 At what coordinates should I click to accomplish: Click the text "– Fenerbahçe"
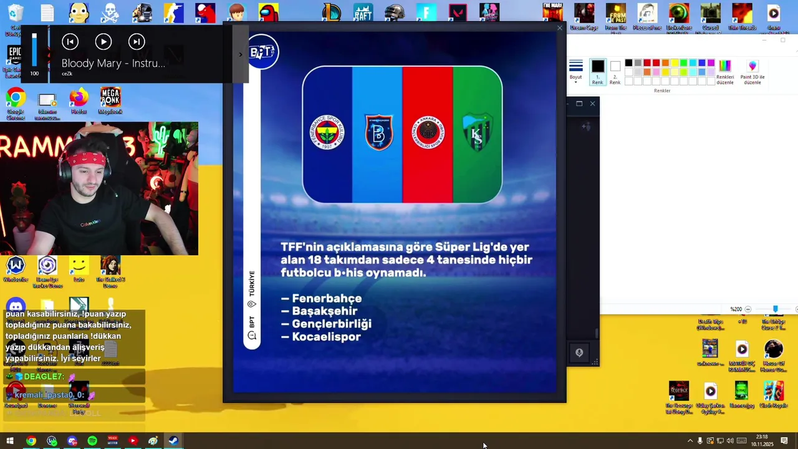321,299
